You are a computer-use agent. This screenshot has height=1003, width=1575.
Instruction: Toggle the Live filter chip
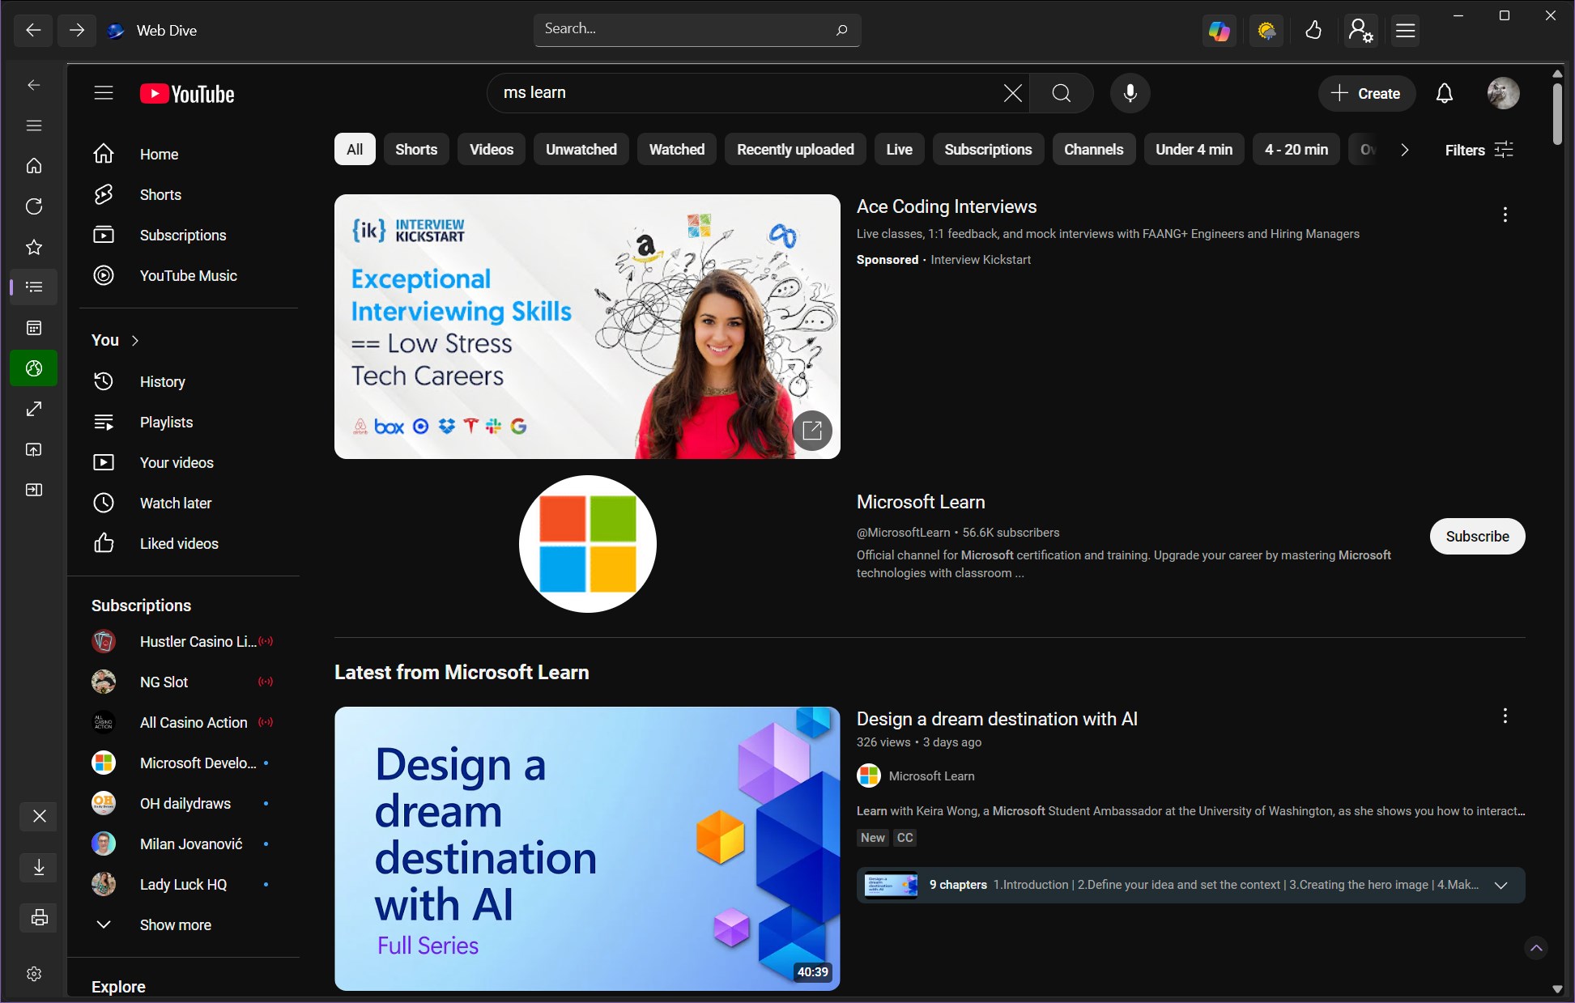click(x=899, y=150)
